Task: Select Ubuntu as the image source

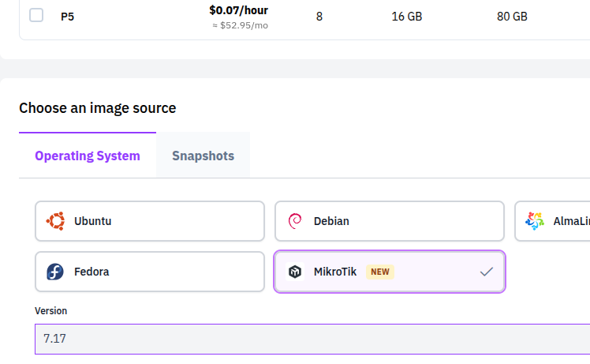Action: point(150,221)
